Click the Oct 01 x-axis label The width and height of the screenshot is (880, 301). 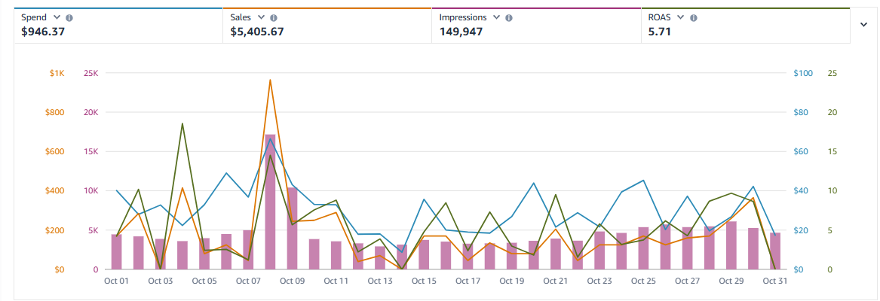[116, 280]
